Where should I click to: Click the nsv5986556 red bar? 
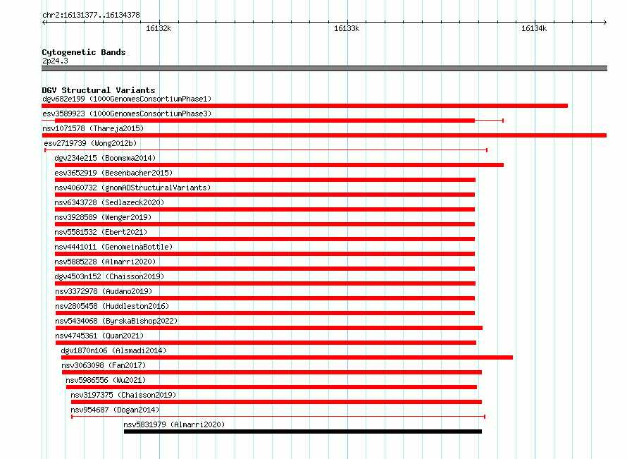[271, 387]
